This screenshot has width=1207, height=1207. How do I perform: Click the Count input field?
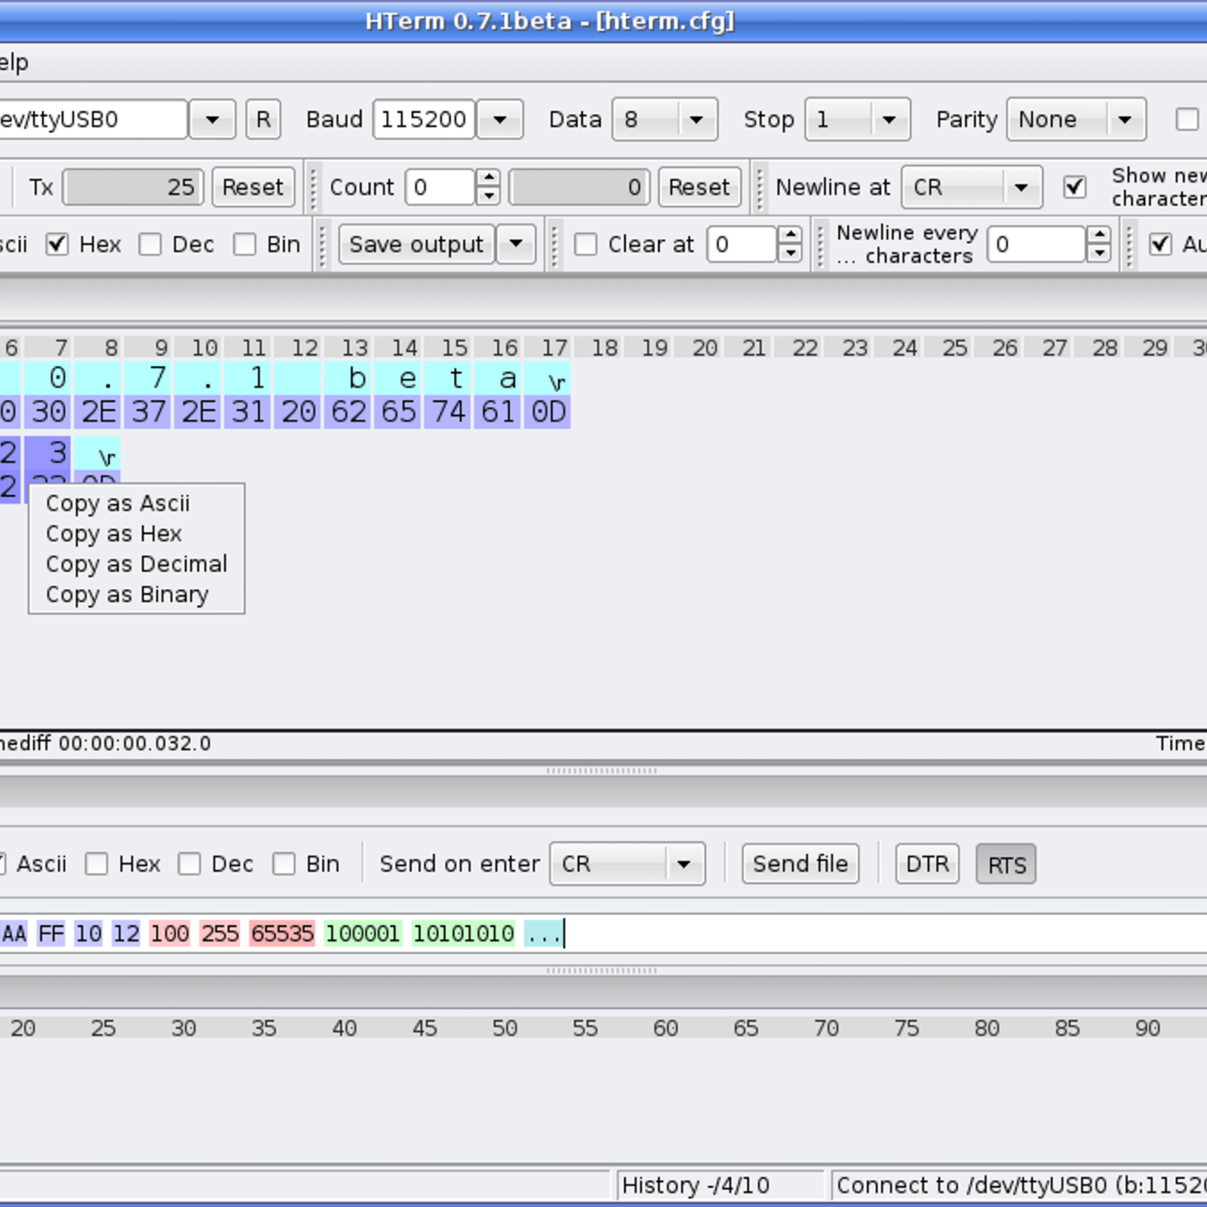coord(441,186)
